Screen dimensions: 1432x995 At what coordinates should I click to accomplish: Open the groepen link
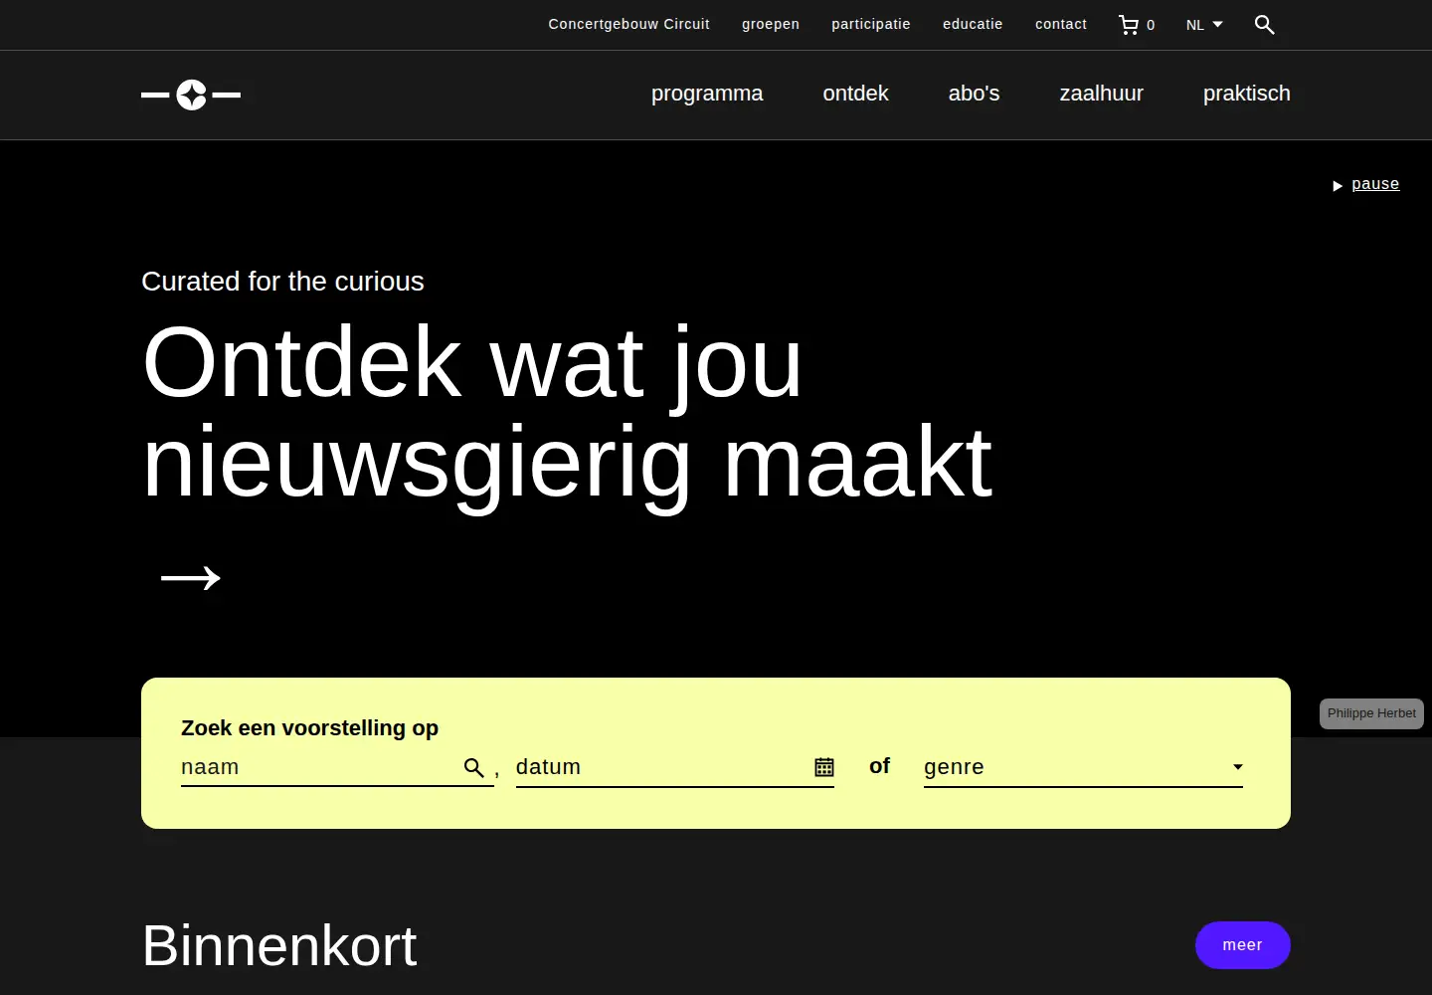pyautogui.click(x=771, y=24)
